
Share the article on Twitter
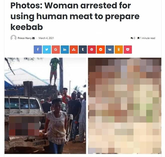pos(47,50)
